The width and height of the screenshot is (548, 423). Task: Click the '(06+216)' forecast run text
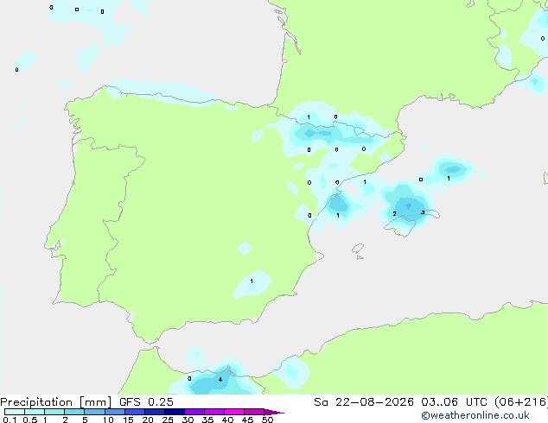point(521,402)
